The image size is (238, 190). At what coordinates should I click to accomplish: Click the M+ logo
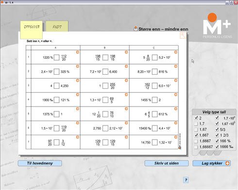coord(217,26)
